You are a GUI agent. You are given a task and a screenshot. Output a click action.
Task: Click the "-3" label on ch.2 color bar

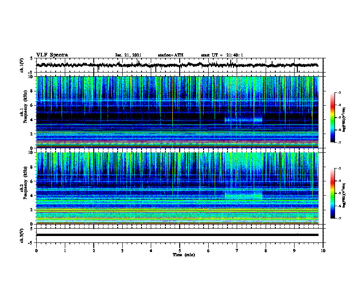(339, 169)
